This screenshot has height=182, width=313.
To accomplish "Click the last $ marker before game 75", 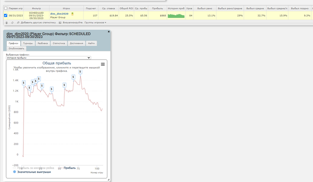I will tap(73, 77).
